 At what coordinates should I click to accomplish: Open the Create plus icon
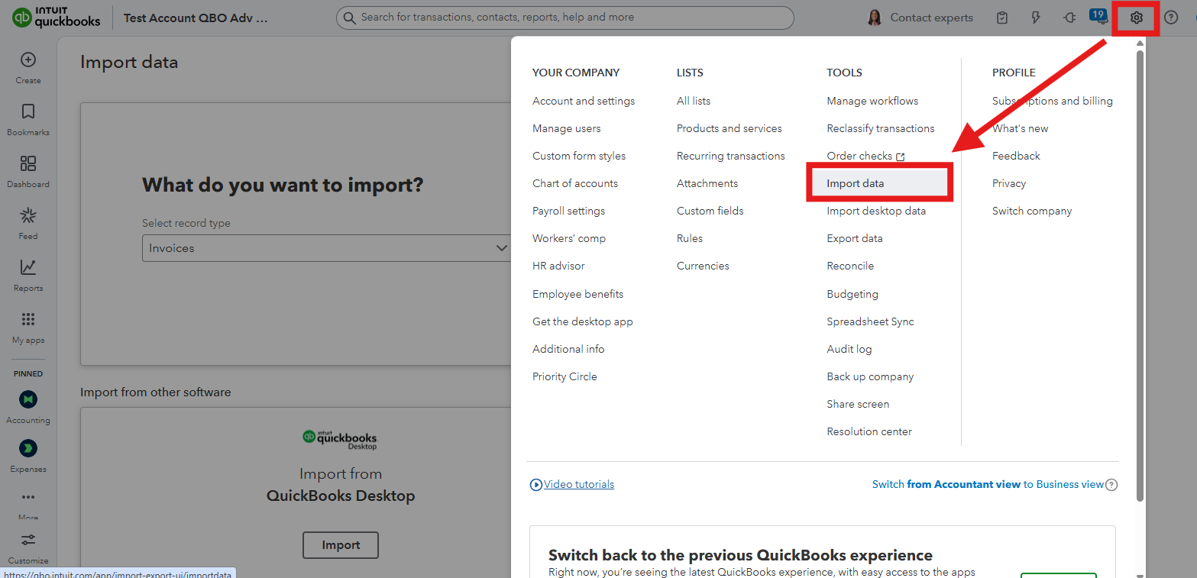[28, 60]
